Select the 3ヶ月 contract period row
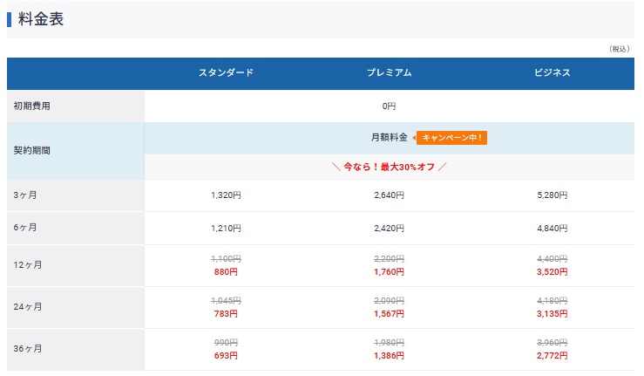 [x=25, y=195]
